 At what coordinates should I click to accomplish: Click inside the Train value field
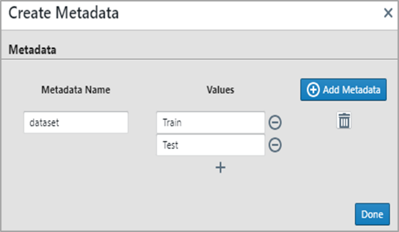pos(211,122)
